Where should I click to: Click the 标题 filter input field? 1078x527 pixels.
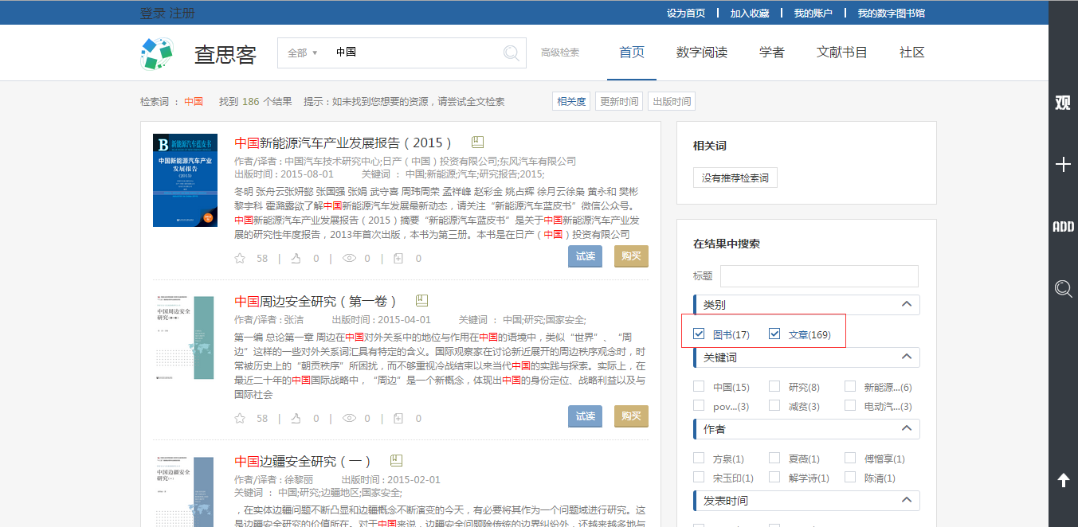point(819,276)
